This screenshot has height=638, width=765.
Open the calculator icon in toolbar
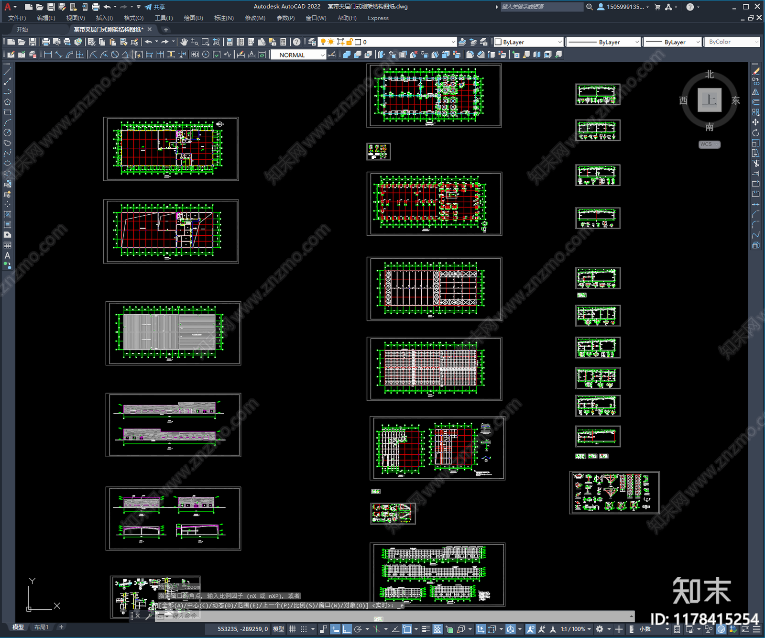click(x=283, y=42)
